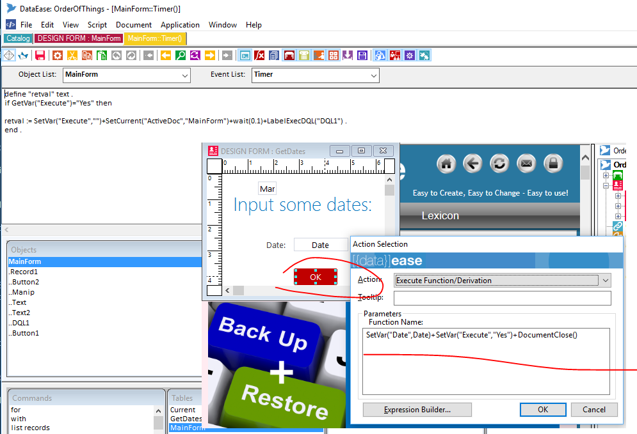Click the Lexicon bar in background form
637x434 pixels.
click(490, 216)
